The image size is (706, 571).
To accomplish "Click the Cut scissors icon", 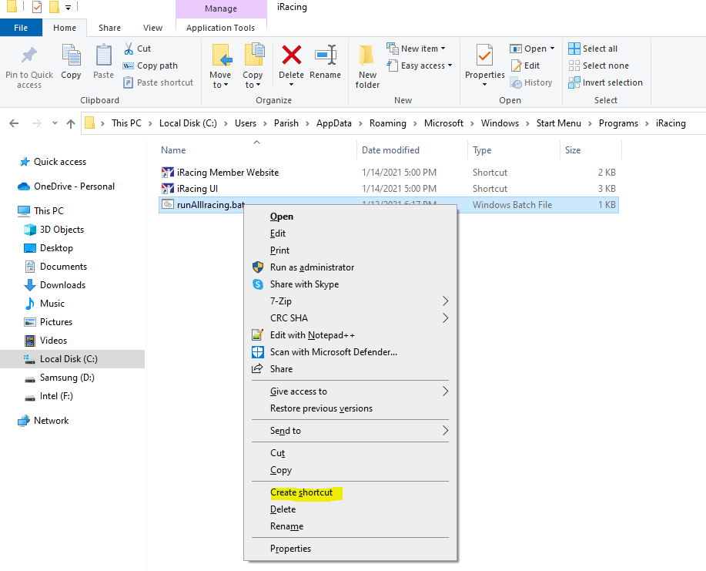I will point(129,49).
